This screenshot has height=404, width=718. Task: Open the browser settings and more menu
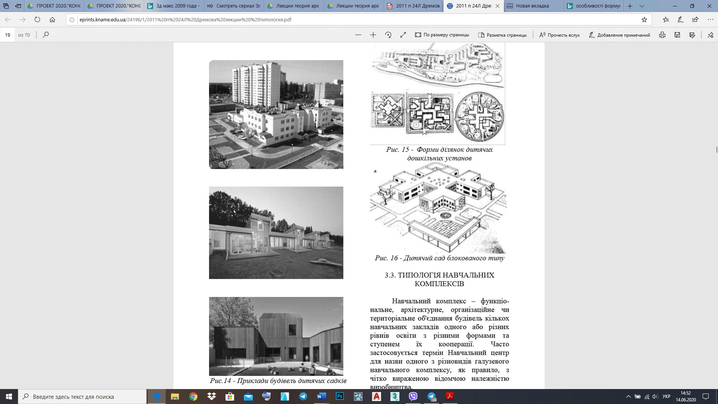tap(711, 19)
